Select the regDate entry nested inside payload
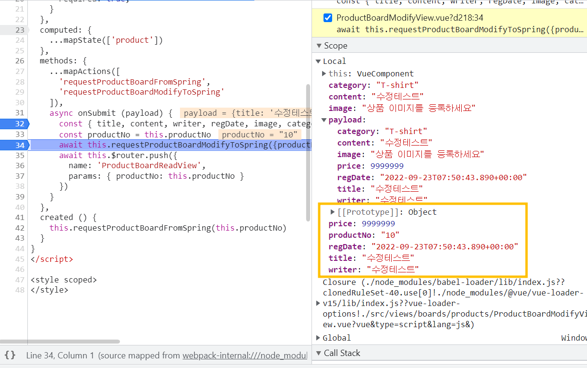The image size is (587, 368). [x=432, y=177]
